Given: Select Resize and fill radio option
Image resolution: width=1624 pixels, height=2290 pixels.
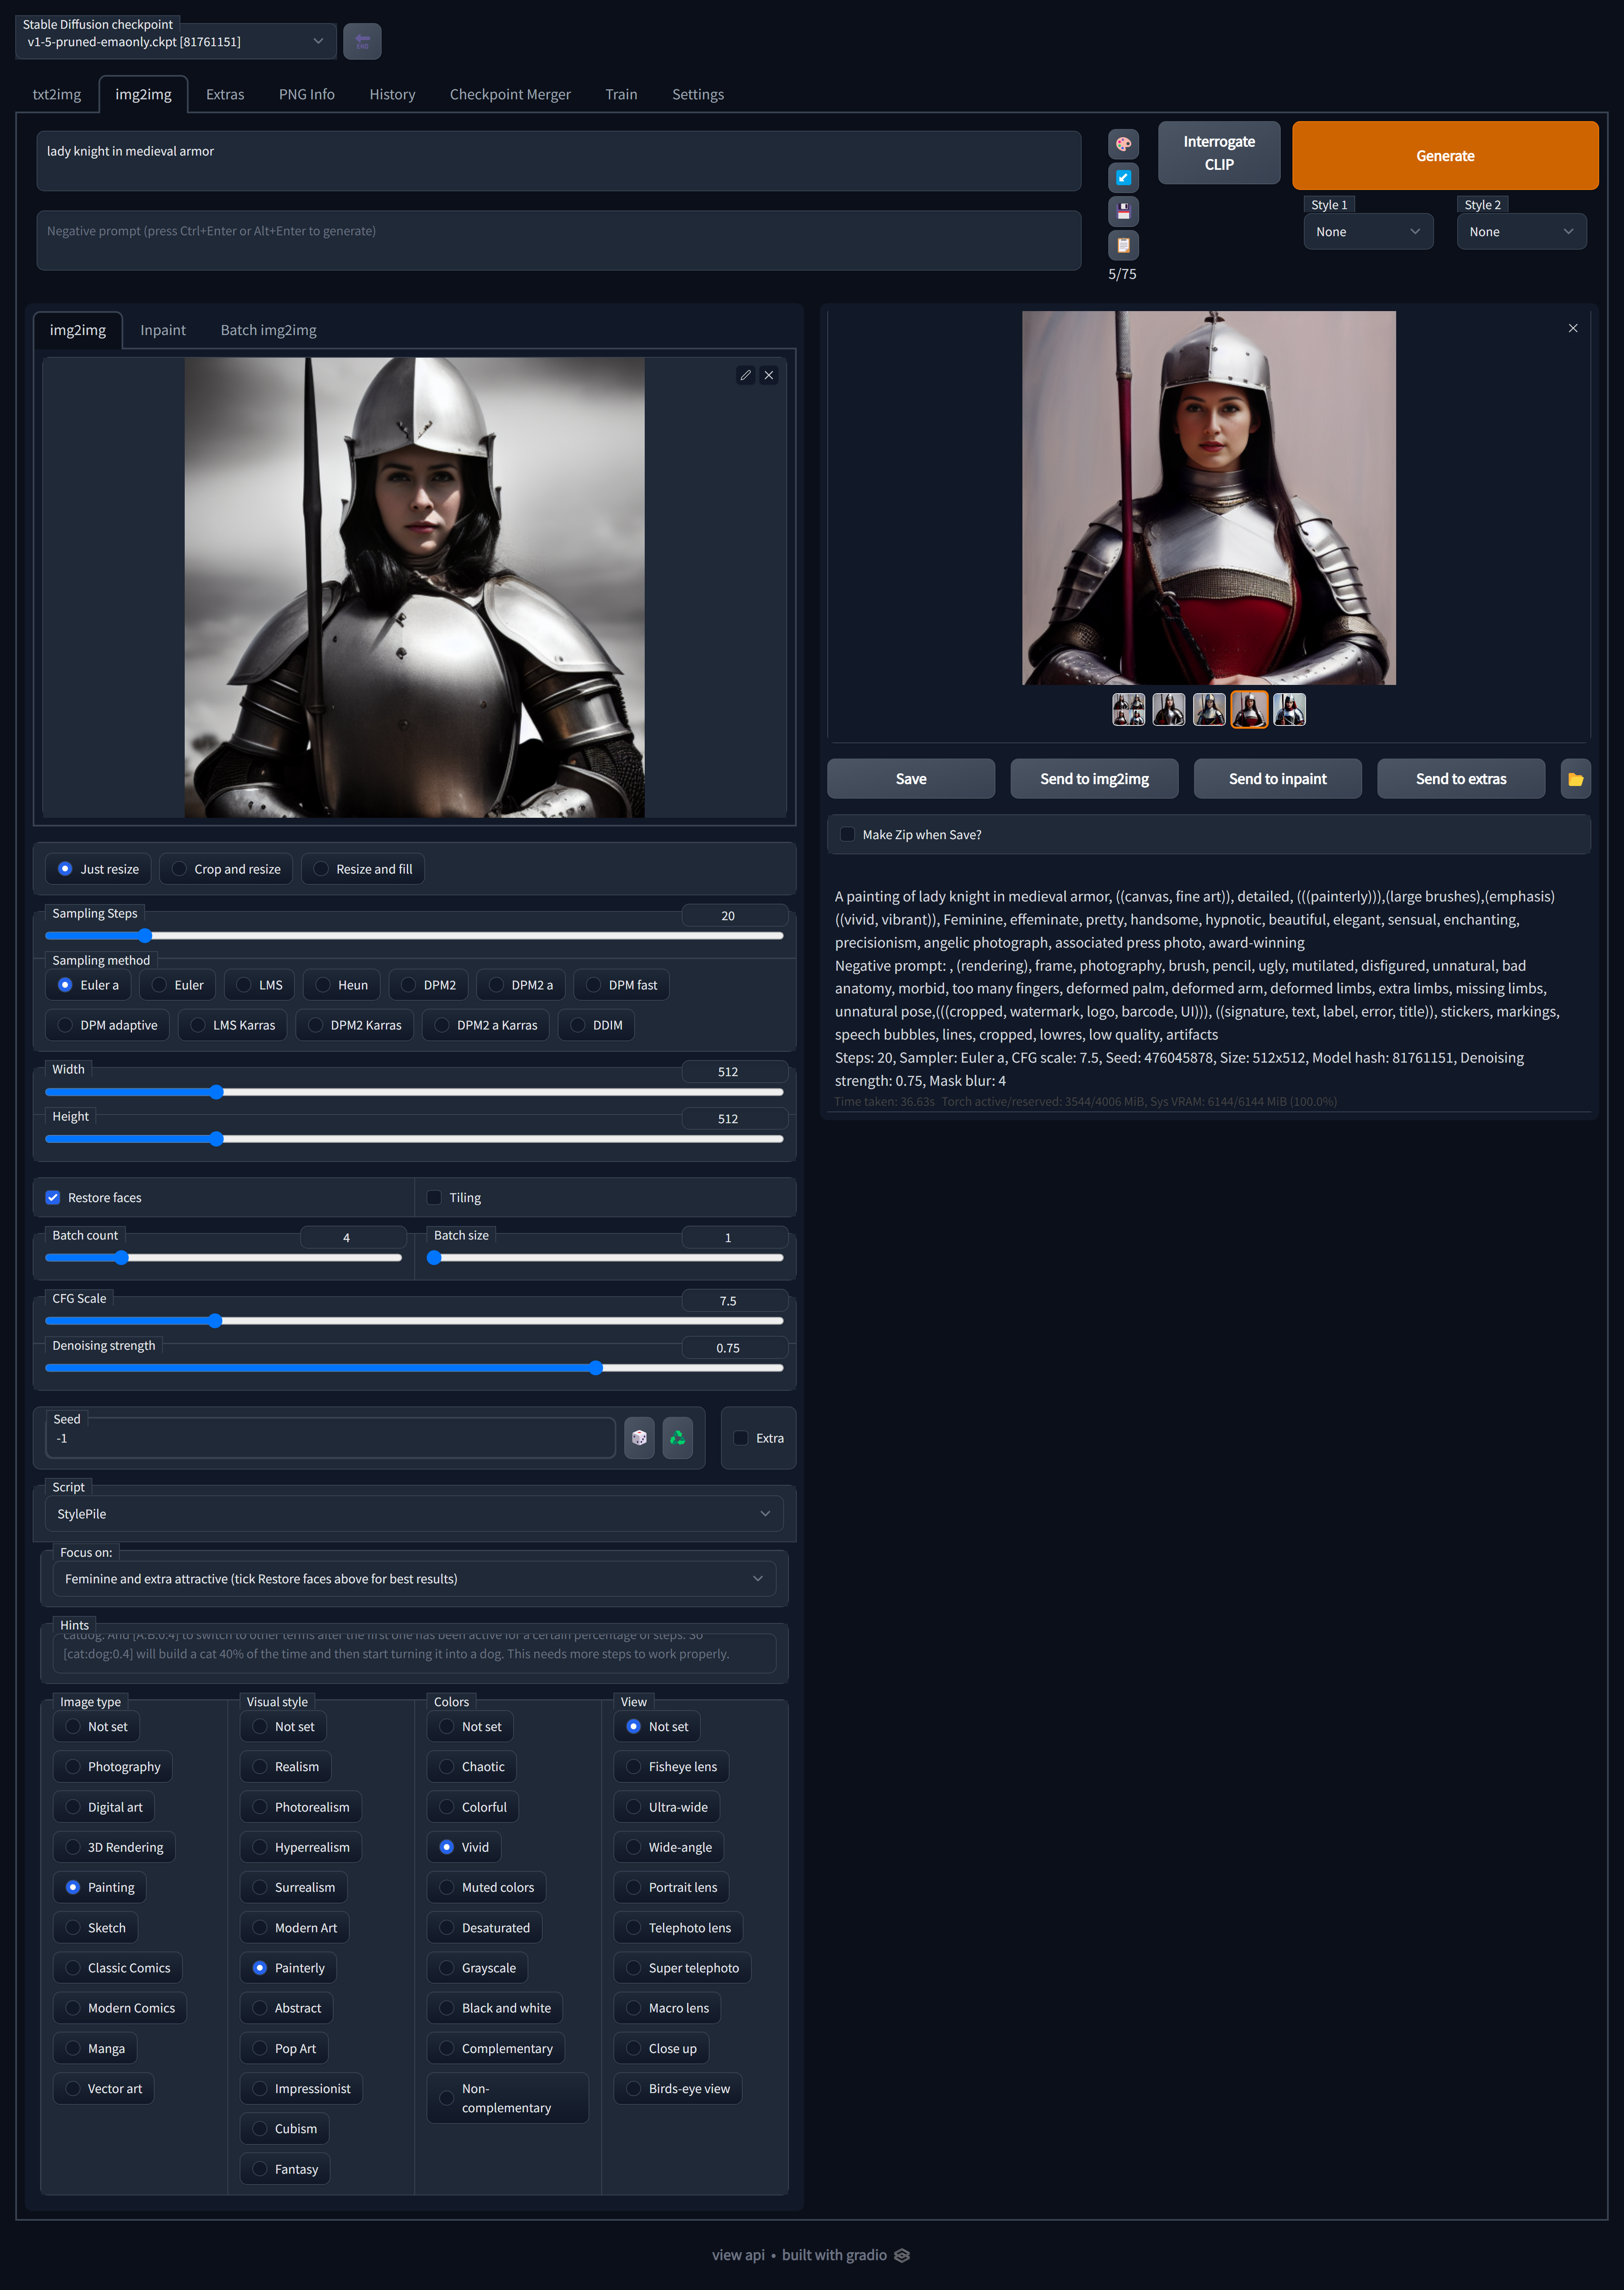Looking at the screenshot, I should pos(363,869).
